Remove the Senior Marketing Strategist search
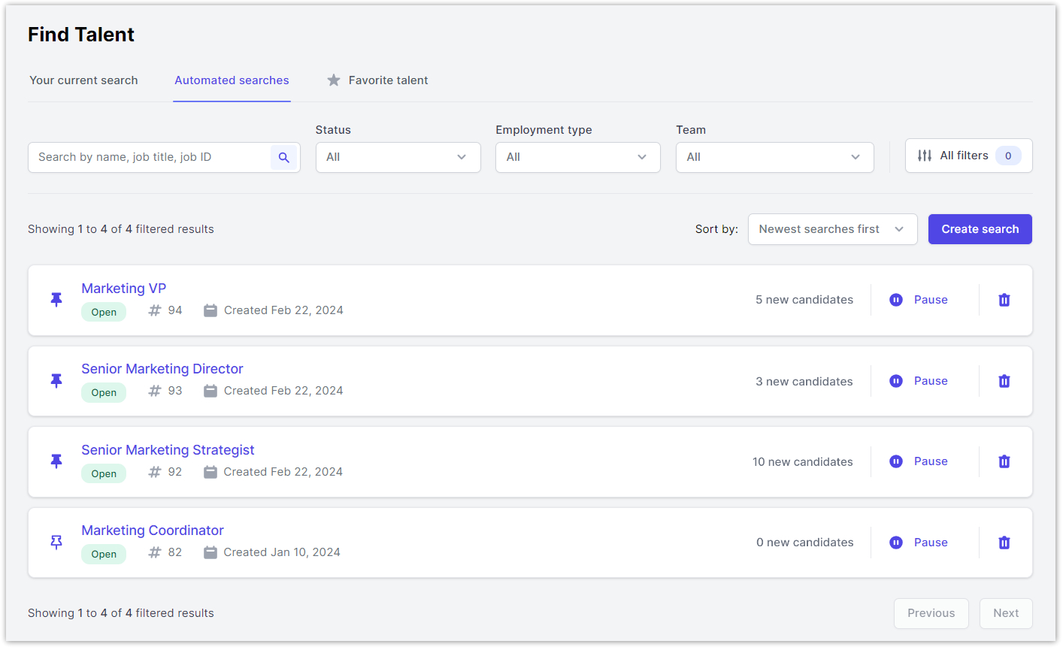 pyautogui.click(x=1004, y=461)
